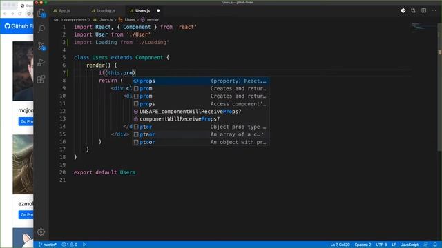Open notifications bell in status bar
This screenshot has height=248, width=442.
tap(435, 245)
